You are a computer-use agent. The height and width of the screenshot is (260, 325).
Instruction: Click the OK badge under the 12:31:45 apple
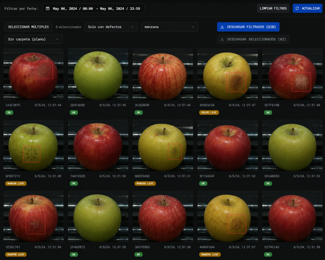74,112
